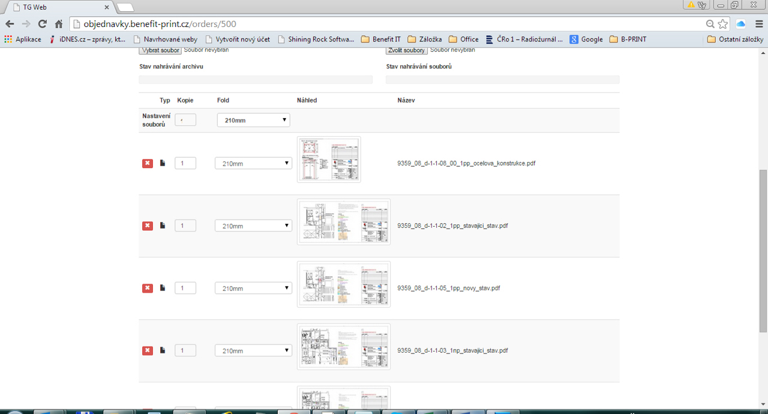Click the blue cloud extension icon

(740, 24)
